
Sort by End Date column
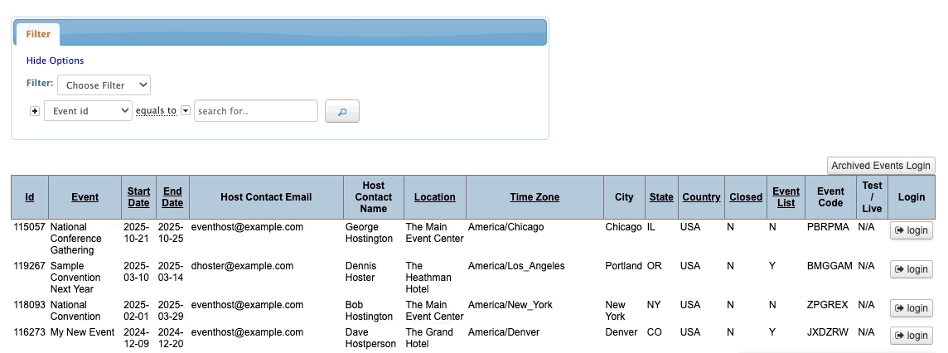[x=172, y=197]
